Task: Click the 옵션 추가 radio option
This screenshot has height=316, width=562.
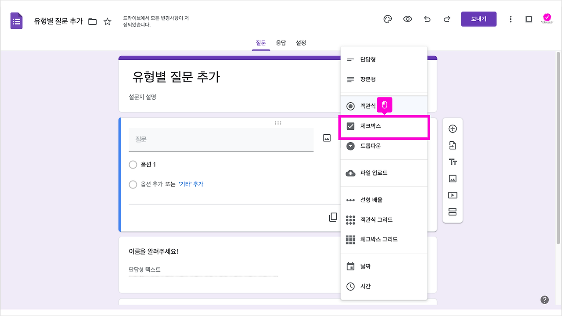Action: [133, 184]
